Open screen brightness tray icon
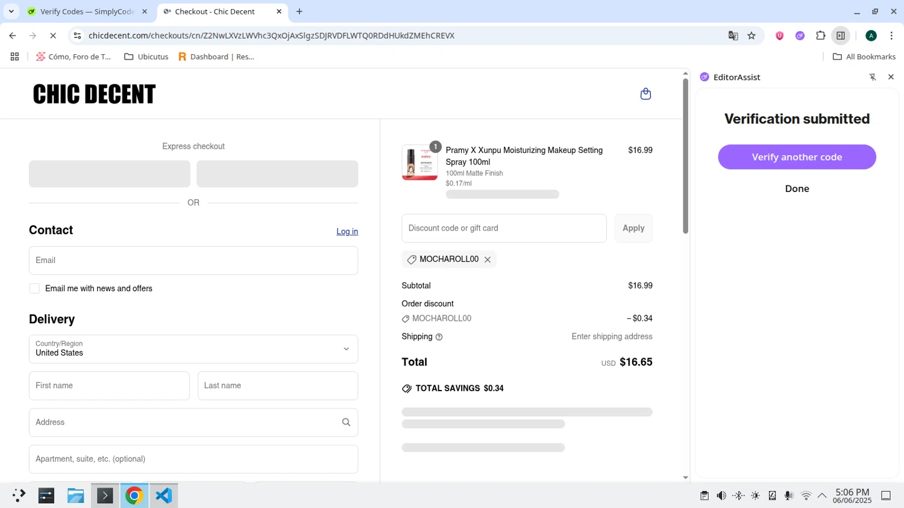Image resolution: width=904 pixels, height=508 pixels. (x=755, y=496)
